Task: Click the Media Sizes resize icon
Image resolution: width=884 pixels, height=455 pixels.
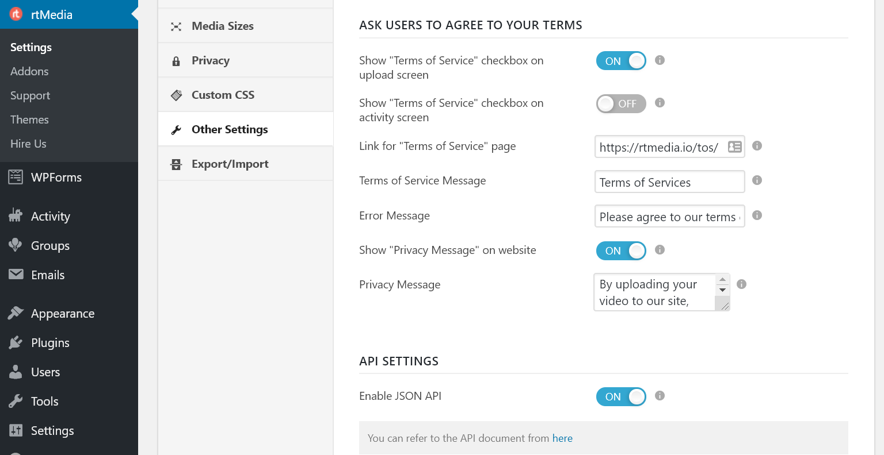Action: pos(176,26)
